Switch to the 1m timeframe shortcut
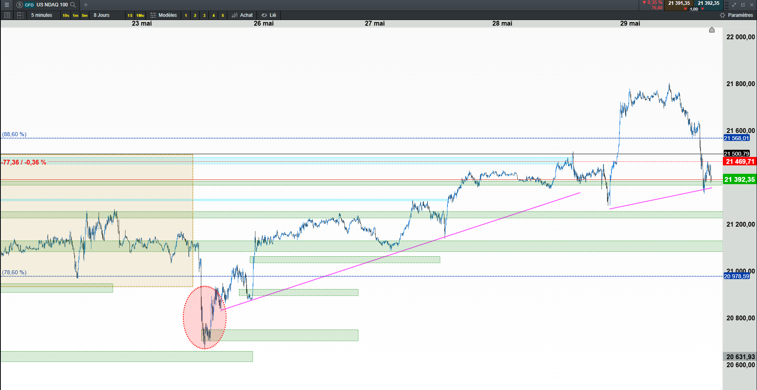757x390 pixels. 75,15
